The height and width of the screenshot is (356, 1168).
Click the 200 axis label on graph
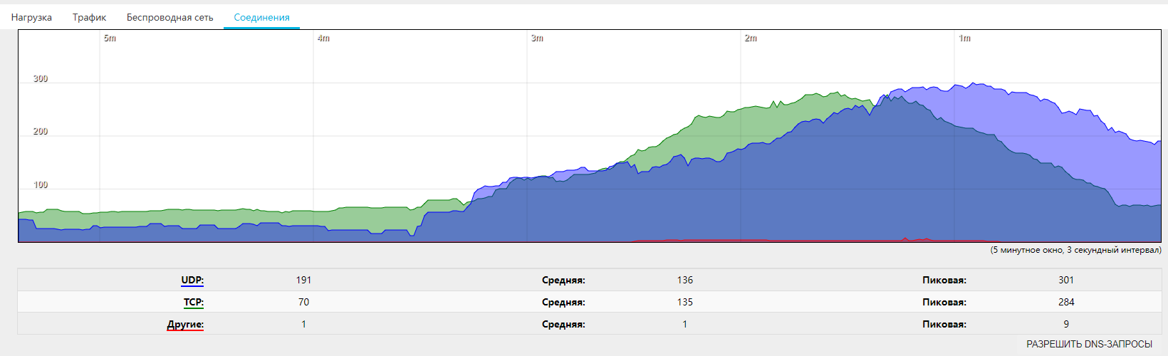(x=41, y=132)
